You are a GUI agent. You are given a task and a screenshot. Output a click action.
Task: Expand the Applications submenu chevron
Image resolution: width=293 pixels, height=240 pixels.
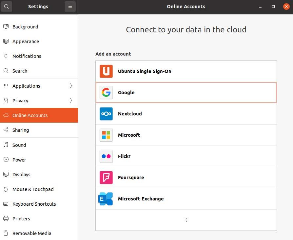[x=71, y=86]
